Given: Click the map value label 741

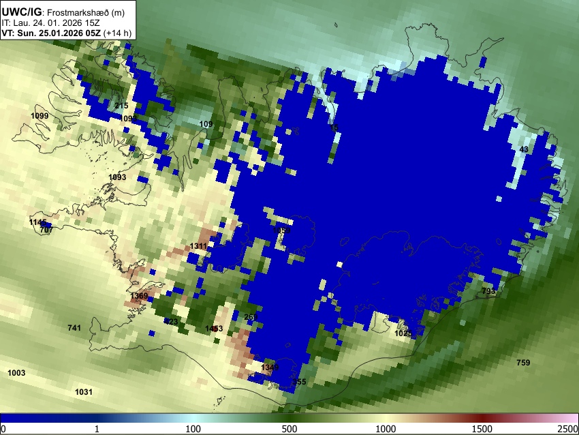Looking at the screenshot, I should click(74, 327).
